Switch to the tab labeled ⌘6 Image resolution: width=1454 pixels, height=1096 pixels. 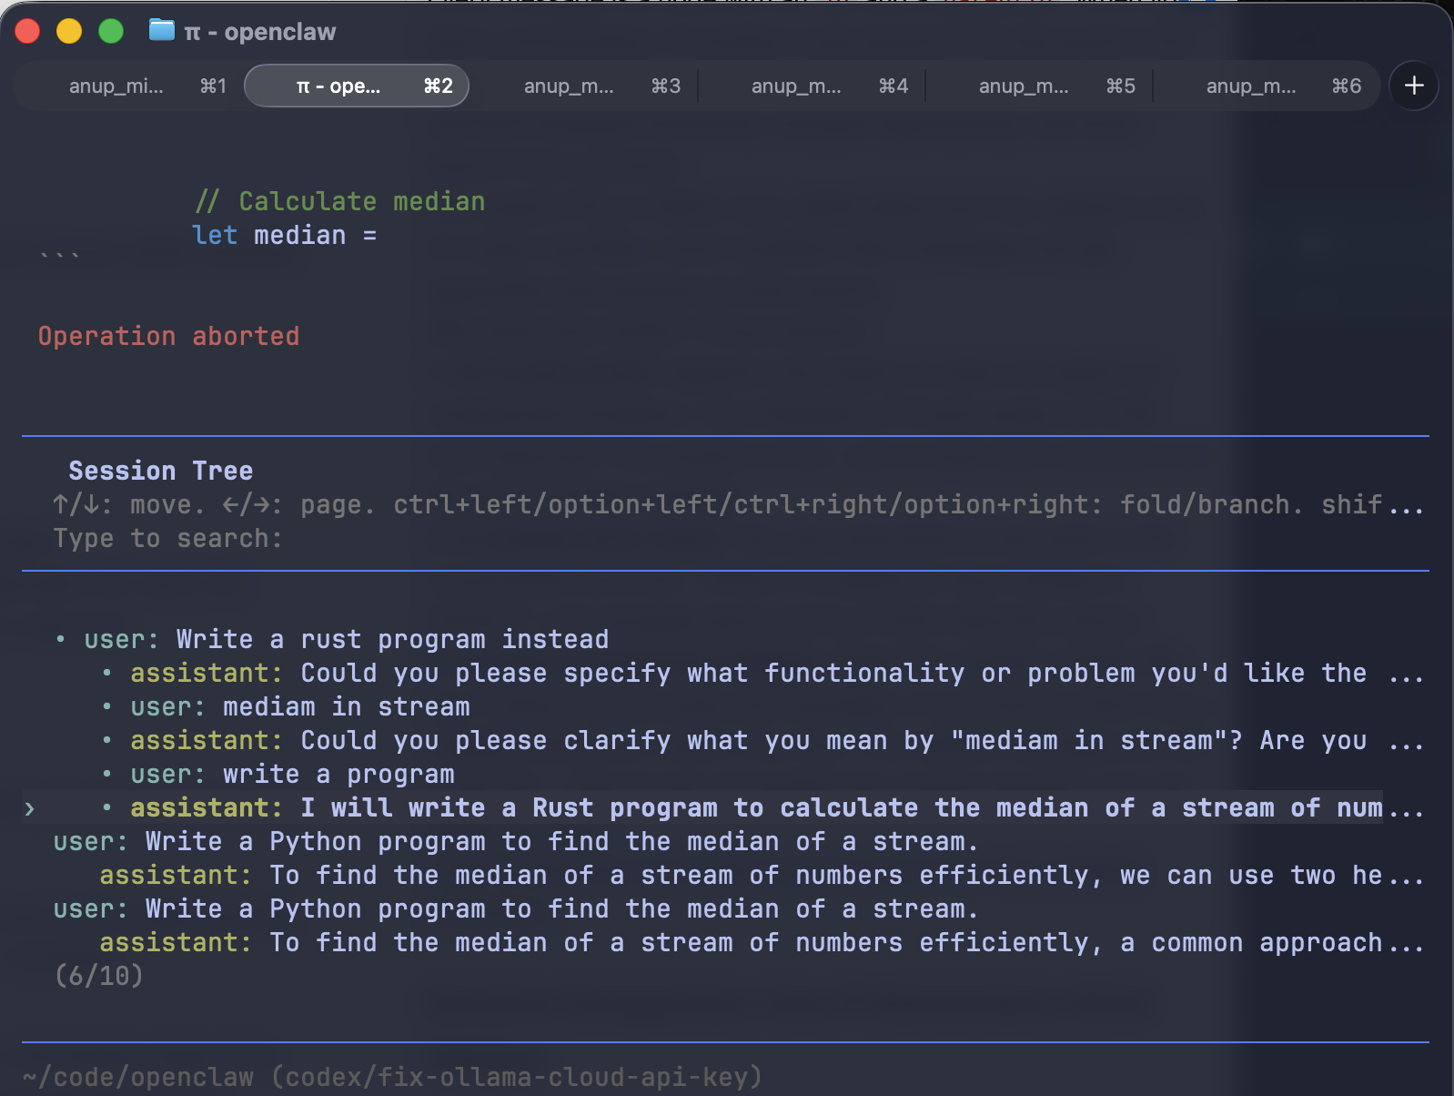point(1267,86)
